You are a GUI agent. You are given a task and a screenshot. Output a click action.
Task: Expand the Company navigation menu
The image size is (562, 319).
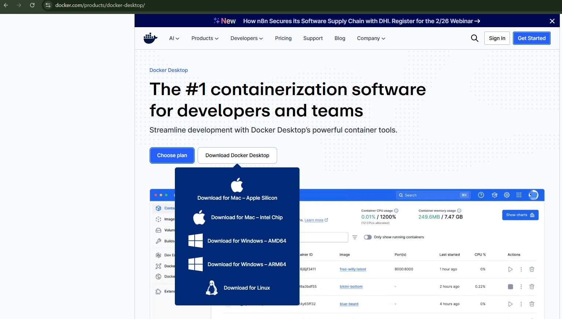click(x=371, y=38)
